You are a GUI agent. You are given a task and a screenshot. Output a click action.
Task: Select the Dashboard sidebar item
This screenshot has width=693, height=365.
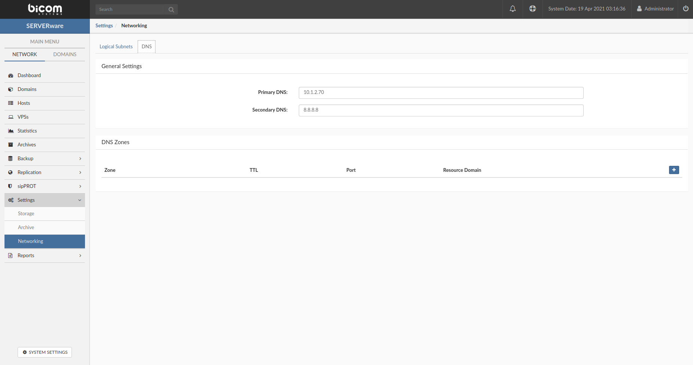coord(29,75)
